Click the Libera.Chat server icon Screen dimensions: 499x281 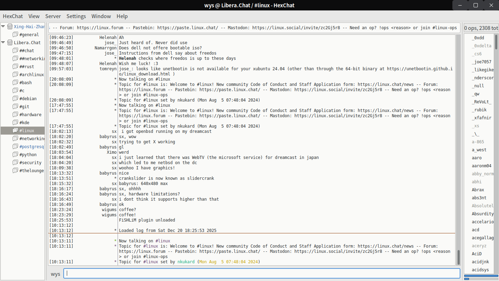(x=10, y=42)
